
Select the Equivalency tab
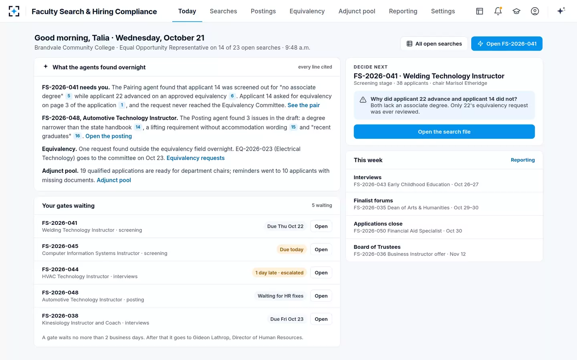coord(307,11)
